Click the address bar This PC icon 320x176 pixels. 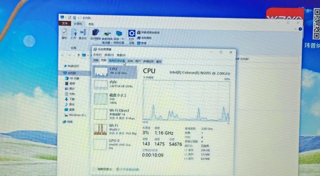[x=84, y=55]
